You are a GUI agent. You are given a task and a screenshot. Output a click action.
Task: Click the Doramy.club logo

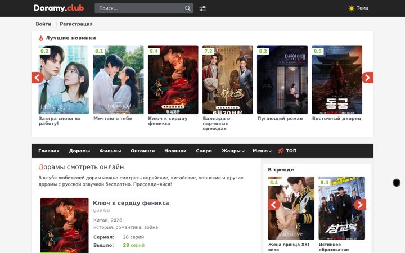point(59,8)
